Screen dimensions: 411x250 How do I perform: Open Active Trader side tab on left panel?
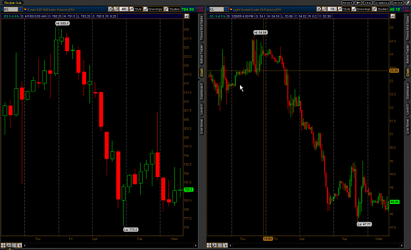202,55
